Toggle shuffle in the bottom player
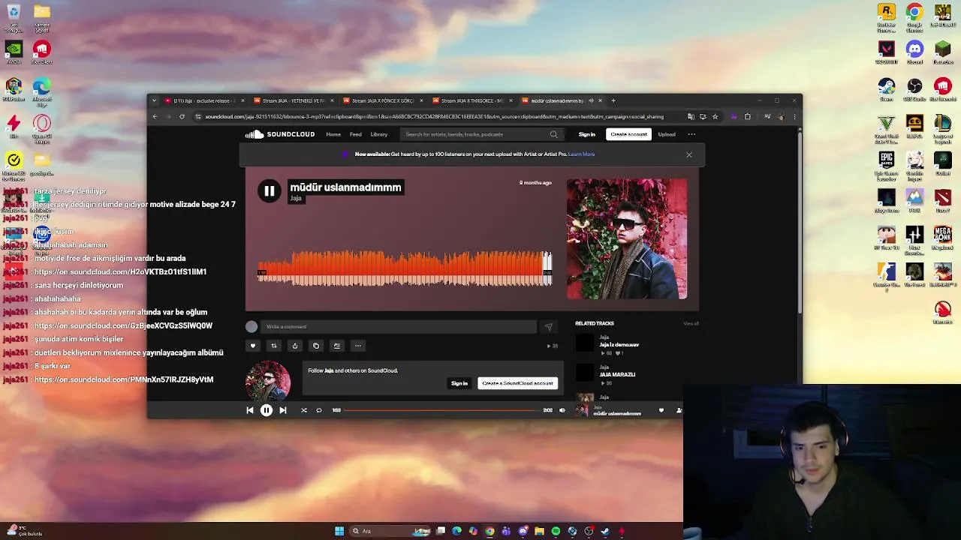 tap(303, 410)
